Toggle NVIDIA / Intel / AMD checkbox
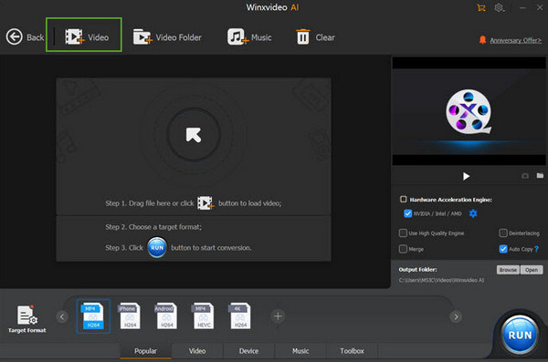This screenshot has width=548, height=362. coord(407,213)
